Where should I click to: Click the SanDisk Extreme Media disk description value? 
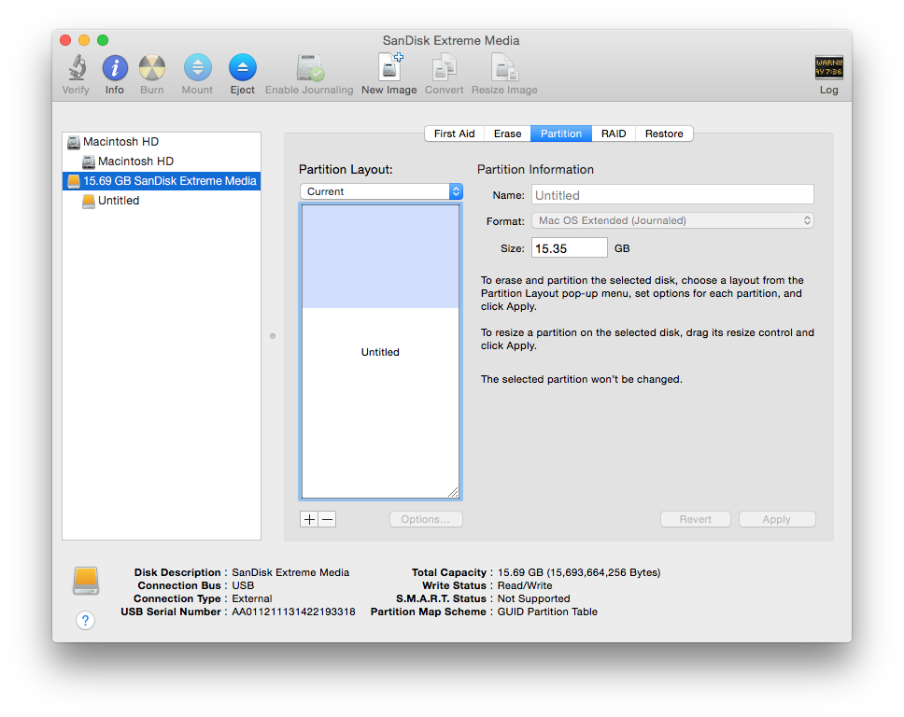[x=290, y=573]
